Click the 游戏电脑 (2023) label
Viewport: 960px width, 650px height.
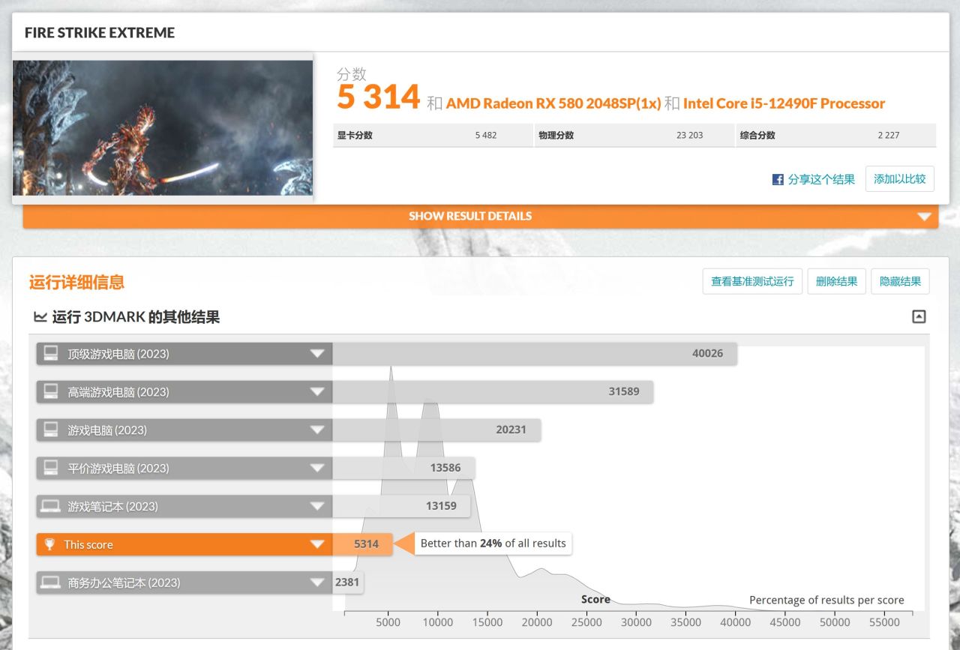(107, 430)
